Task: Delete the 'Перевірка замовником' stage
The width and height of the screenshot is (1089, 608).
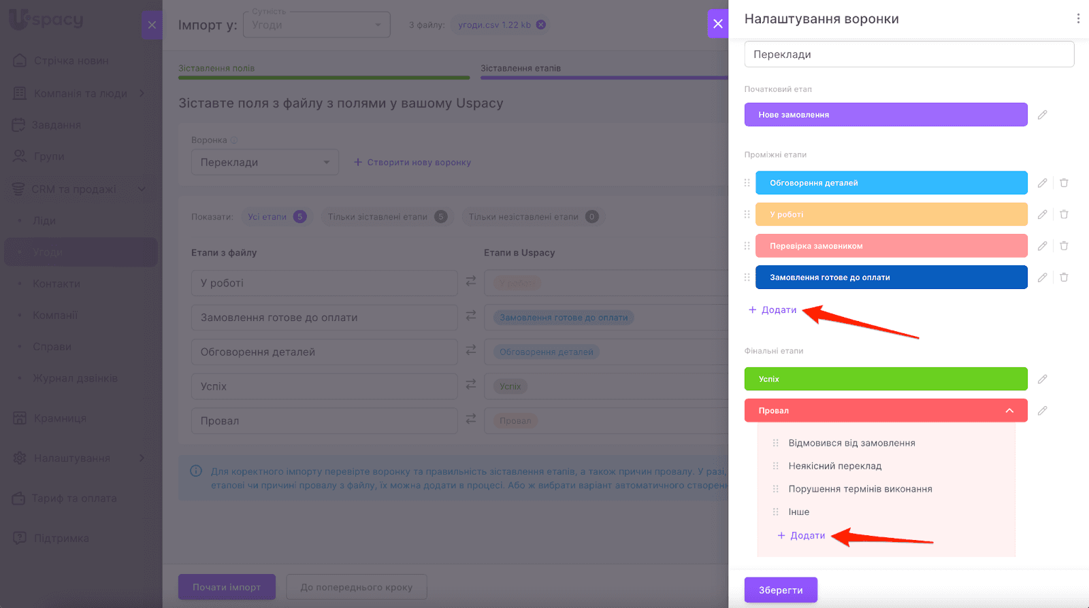Action: click(x=1064, y=246)
